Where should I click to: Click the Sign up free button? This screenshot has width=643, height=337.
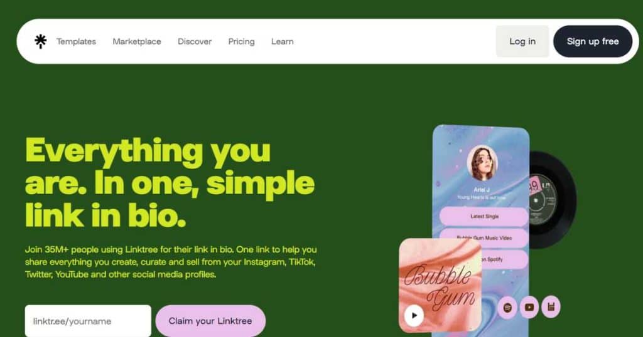[x=593, y=41]
